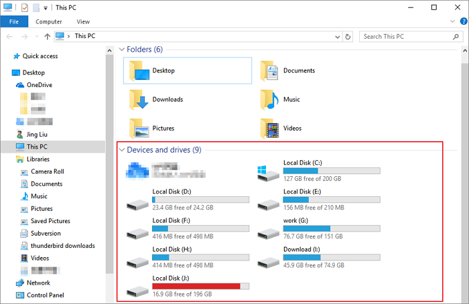Open the Downloads folder icon
The image size is (469, 304).
tap(138, 99)
